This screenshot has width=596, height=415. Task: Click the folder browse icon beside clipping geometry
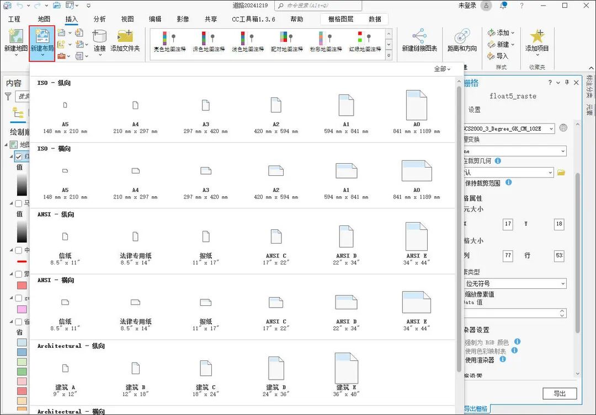[561, 173]
